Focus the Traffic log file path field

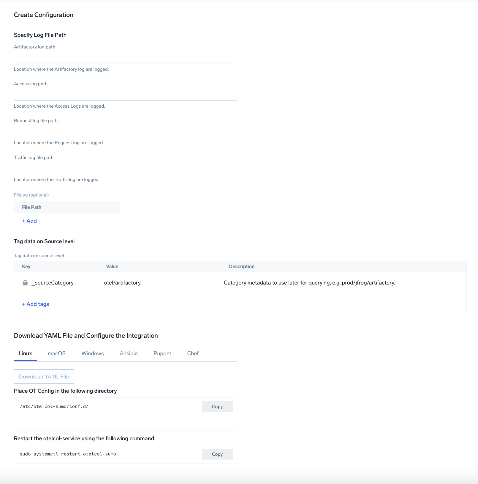point(126,168)
